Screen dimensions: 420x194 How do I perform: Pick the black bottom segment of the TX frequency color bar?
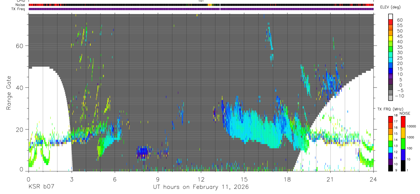(391, 168)
